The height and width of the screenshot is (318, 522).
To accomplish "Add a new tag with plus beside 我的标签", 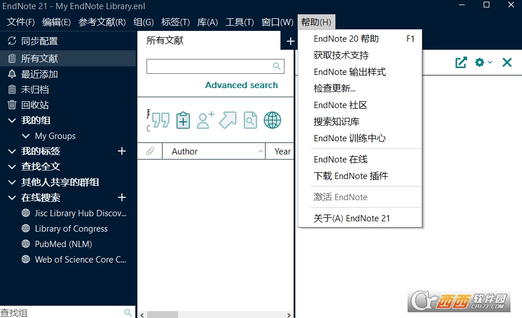I will pos(122,151).
